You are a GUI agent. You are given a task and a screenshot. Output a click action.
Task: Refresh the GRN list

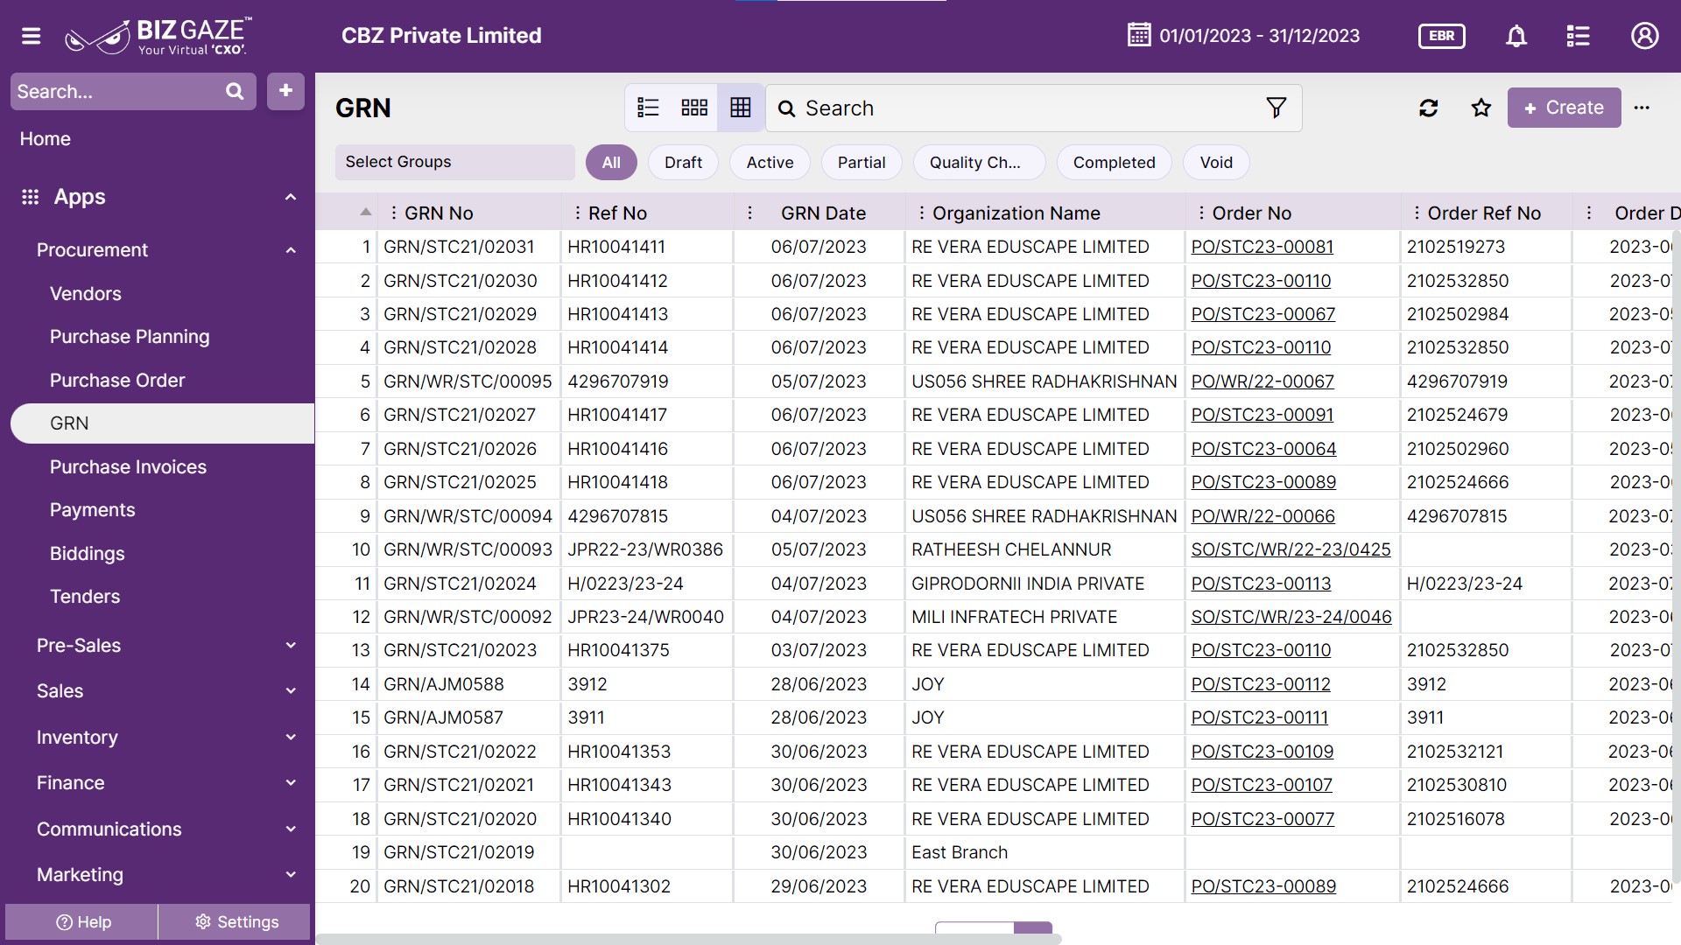[x=1429, y=108]
